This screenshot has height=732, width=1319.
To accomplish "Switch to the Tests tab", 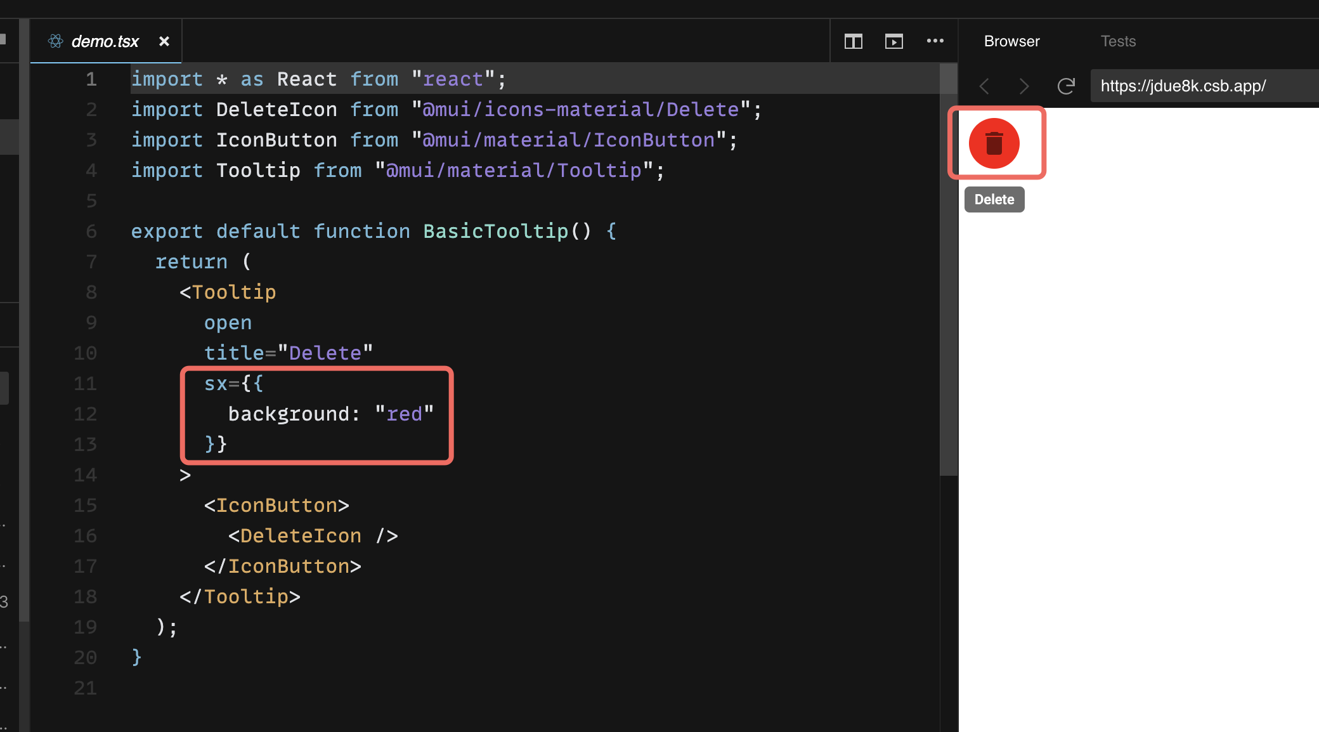I will 1118,41.
